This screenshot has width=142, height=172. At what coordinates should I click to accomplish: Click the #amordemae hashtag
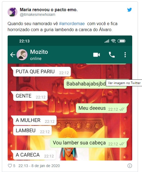72,23
